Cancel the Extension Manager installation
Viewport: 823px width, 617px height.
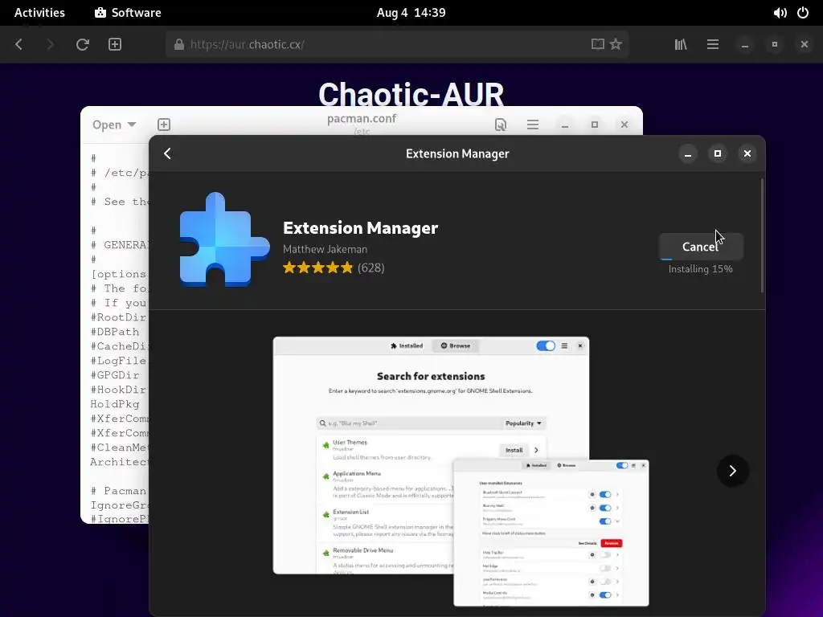click(701, 247)
